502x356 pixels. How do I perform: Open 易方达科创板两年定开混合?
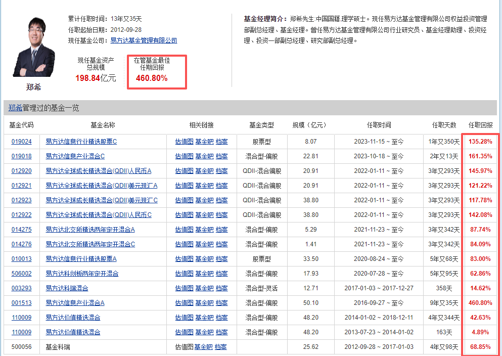click(82, 274)
